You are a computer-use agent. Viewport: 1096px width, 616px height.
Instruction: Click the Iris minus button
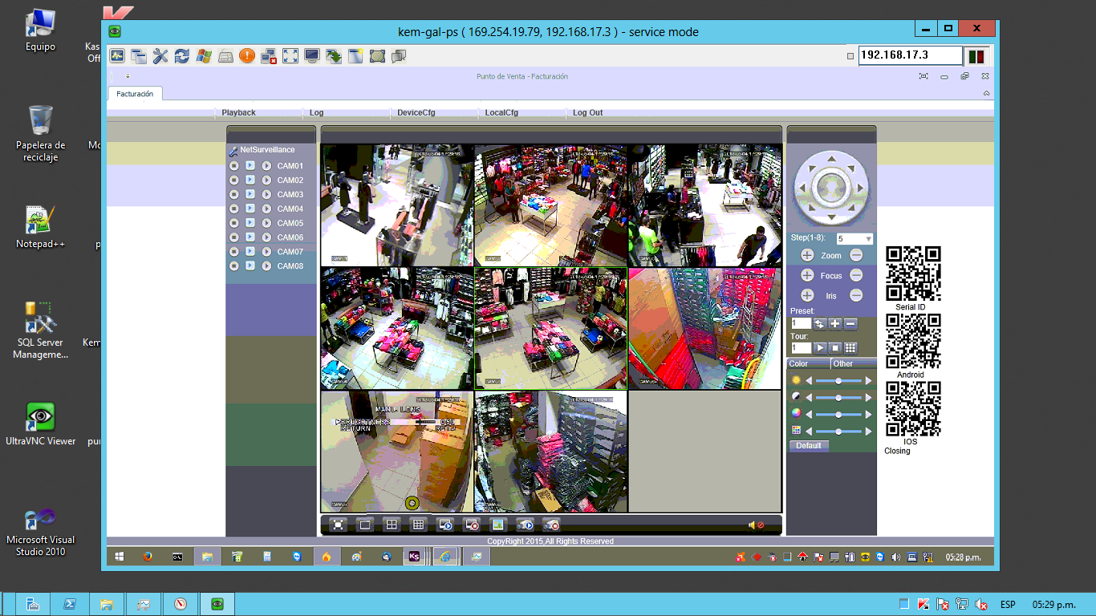pyautogui.click(x=856, y=295)
